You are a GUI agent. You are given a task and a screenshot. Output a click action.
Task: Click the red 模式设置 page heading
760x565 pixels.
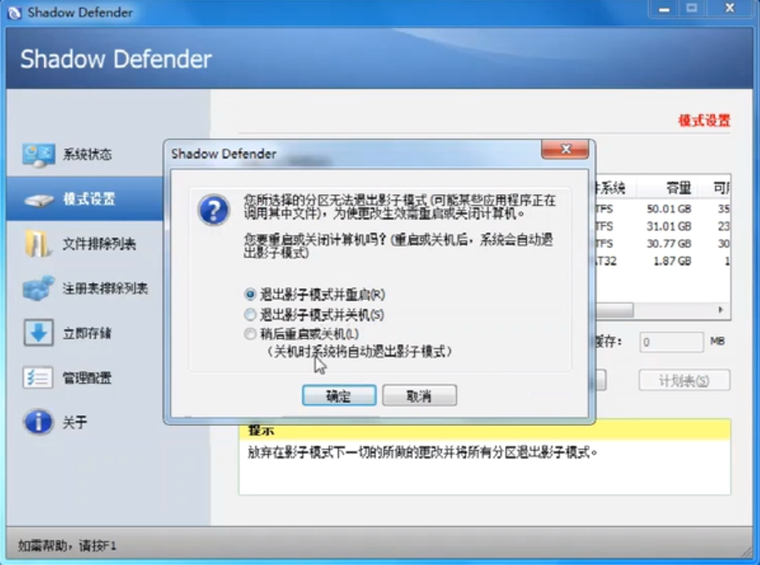coord(704,120)
